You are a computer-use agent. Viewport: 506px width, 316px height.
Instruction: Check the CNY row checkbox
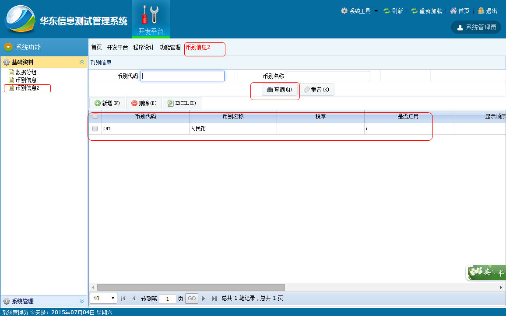(95, 128)
